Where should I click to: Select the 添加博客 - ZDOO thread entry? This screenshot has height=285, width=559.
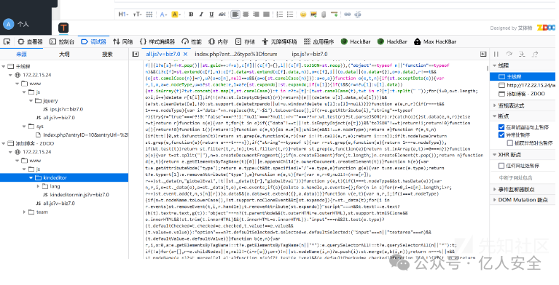click(522, 94)
